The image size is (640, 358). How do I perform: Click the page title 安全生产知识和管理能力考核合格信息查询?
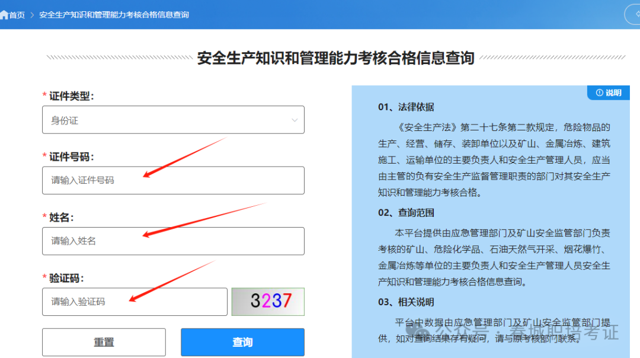tap(335, 58)
